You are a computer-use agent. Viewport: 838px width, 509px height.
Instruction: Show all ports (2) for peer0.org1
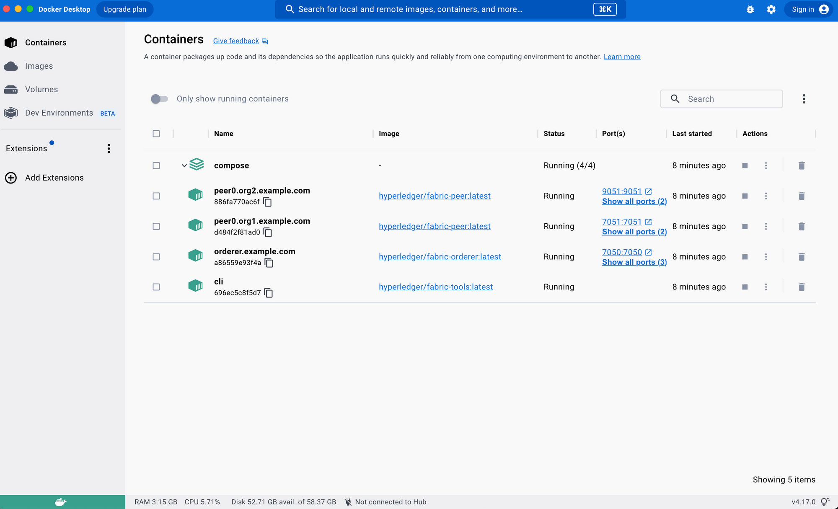(634, 232)
